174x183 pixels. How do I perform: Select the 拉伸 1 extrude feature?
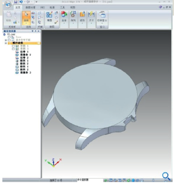pyautogui.click(x=24, y=52)
